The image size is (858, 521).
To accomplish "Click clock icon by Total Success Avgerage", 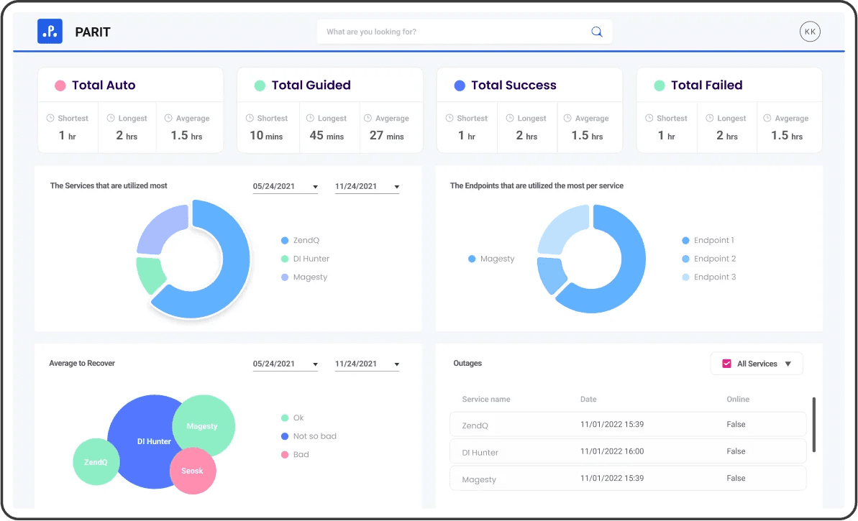I will click(567, 118).
